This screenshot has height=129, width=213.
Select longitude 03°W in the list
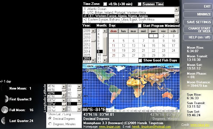coord(55,104)
